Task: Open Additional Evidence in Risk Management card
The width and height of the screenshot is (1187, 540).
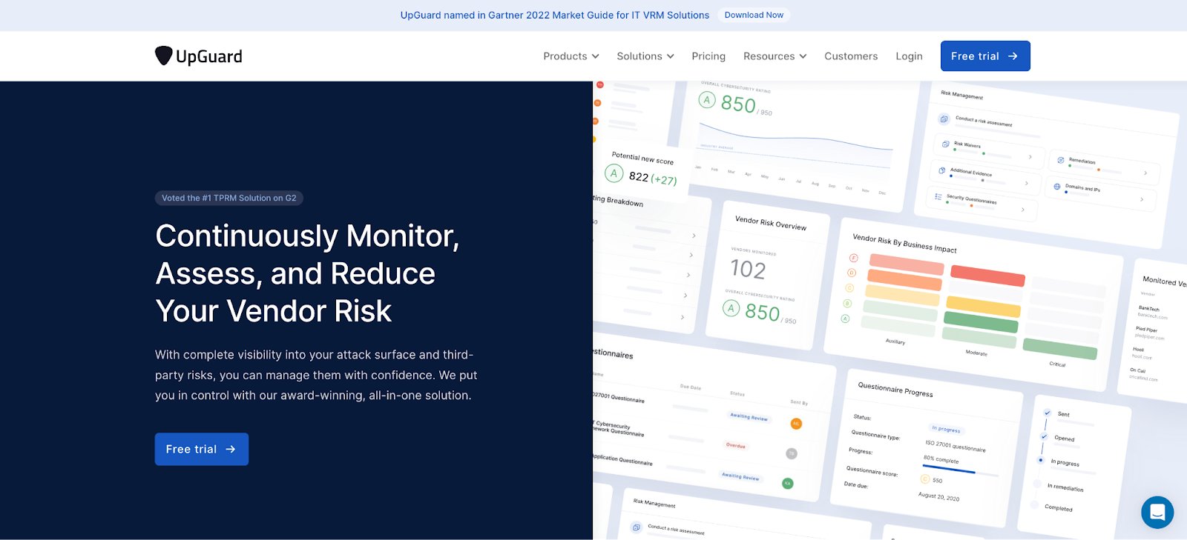Action: point(985,176)
